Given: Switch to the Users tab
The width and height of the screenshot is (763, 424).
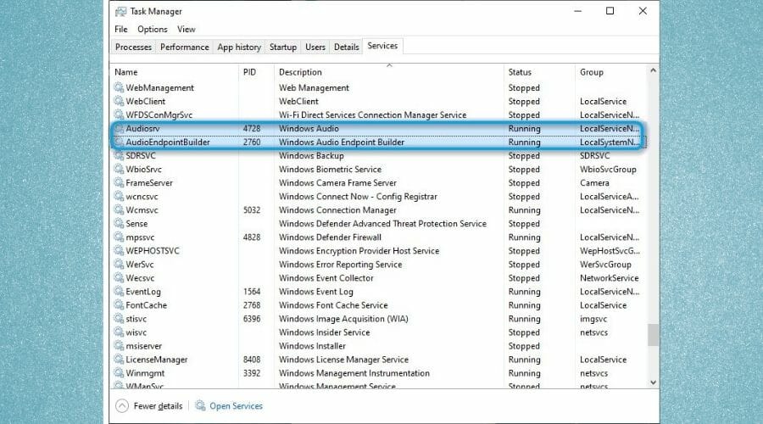Looking at the screenshot, I should [x=315, y=47].
